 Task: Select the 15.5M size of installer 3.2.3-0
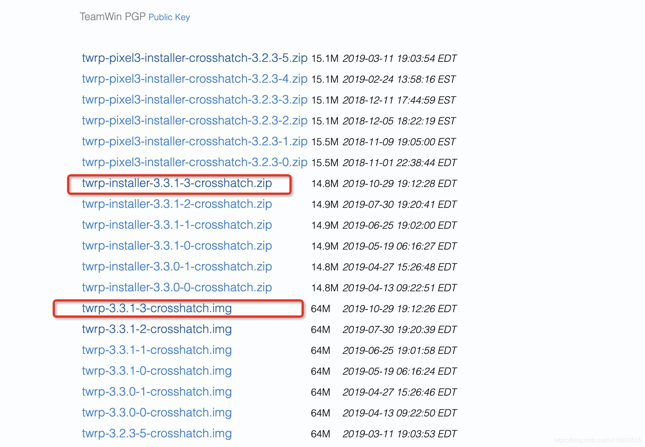[325, 163]
